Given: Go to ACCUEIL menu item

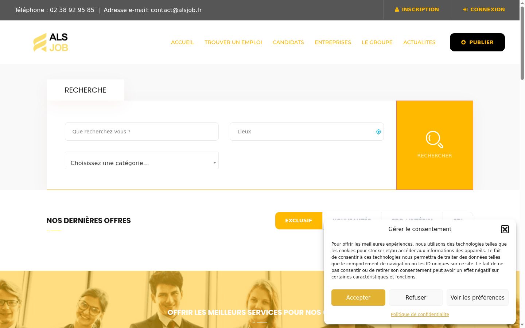Looking at the screenshot, I should tap(182, 42).
